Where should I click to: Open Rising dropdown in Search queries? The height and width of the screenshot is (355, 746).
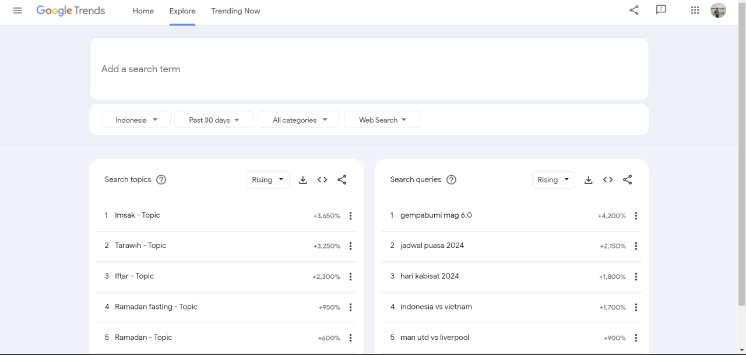553,180
